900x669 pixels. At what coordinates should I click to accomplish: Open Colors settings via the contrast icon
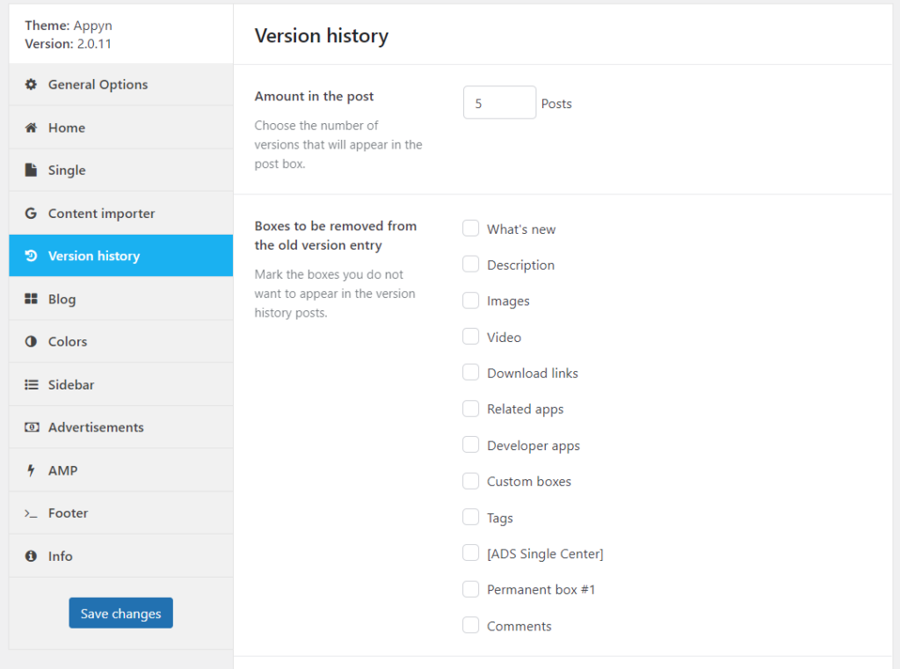pos(31,341)
